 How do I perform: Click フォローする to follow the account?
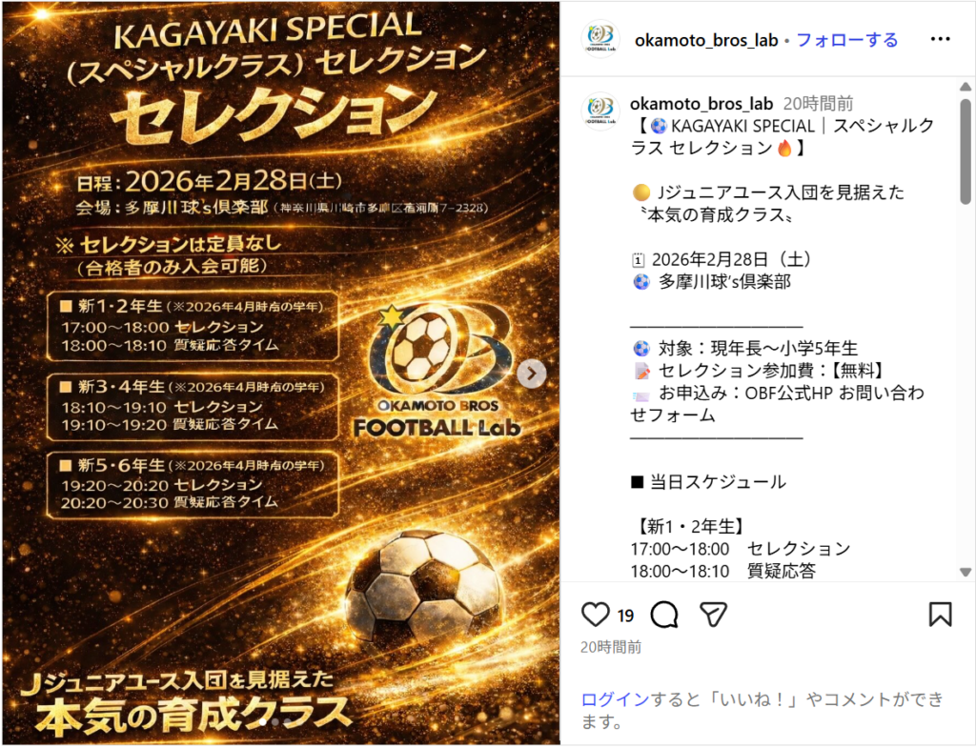tap(847, 40)
